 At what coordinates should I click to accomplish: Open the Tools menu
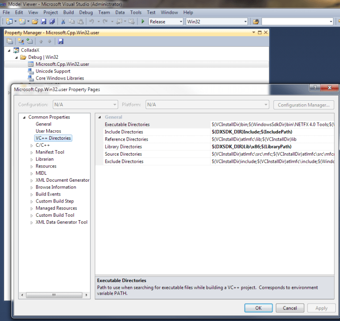(x=136, y=13)
